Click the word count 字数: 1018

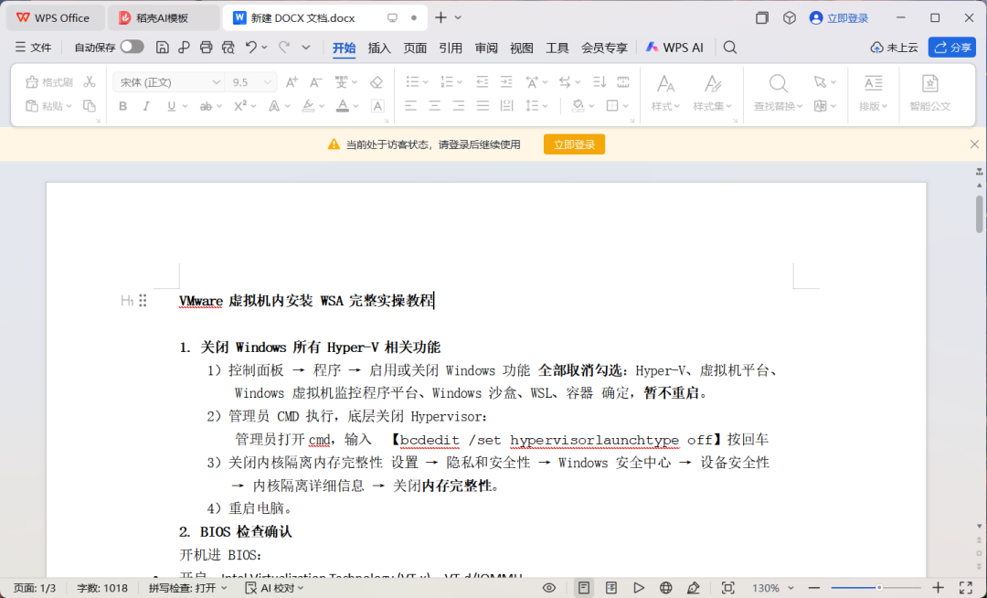pos(102,588)
